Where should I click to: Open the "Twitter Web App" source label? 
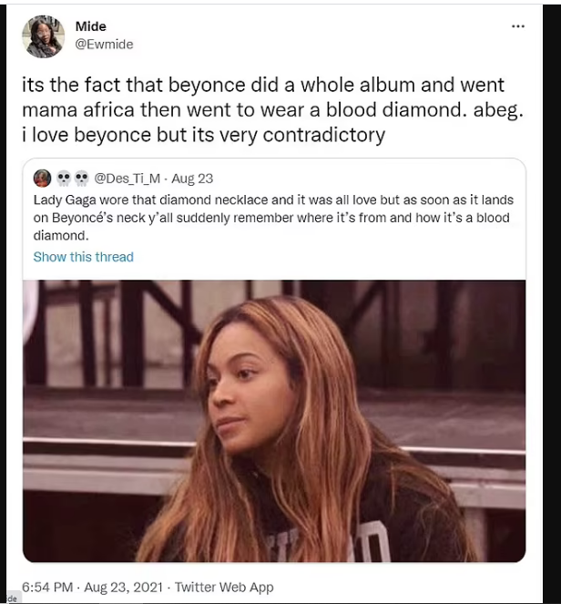coord(224,587)
